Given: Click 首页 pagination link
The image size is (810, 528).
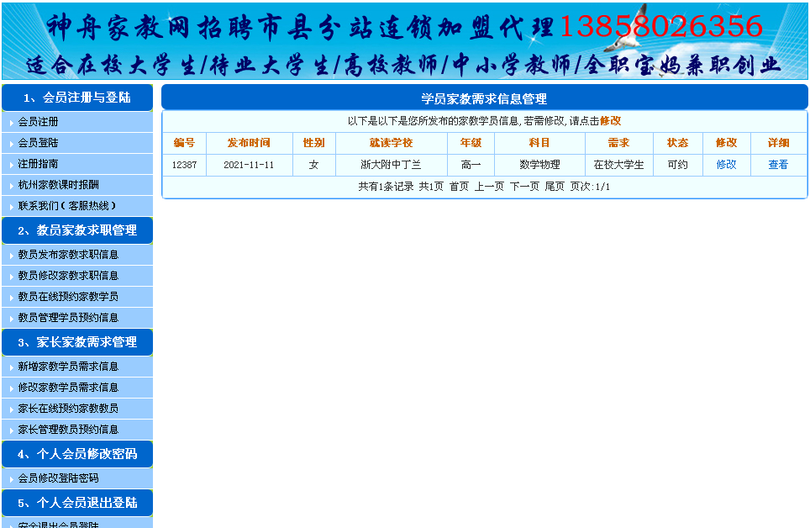Looking at the screenshot, I should click(459, 187).
